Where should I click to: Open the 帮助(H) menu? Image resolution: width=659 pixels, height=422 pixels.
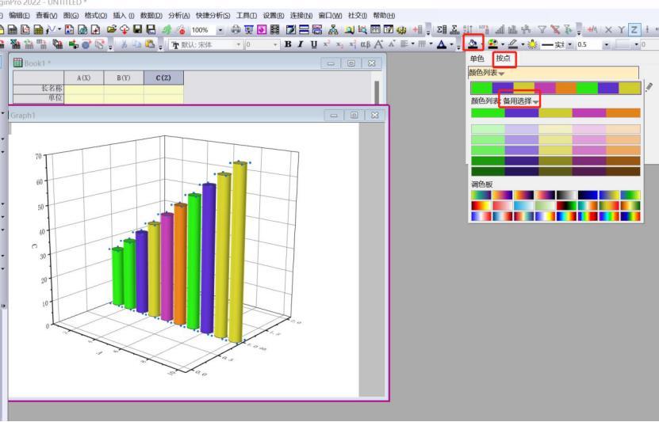pos(384,16)
